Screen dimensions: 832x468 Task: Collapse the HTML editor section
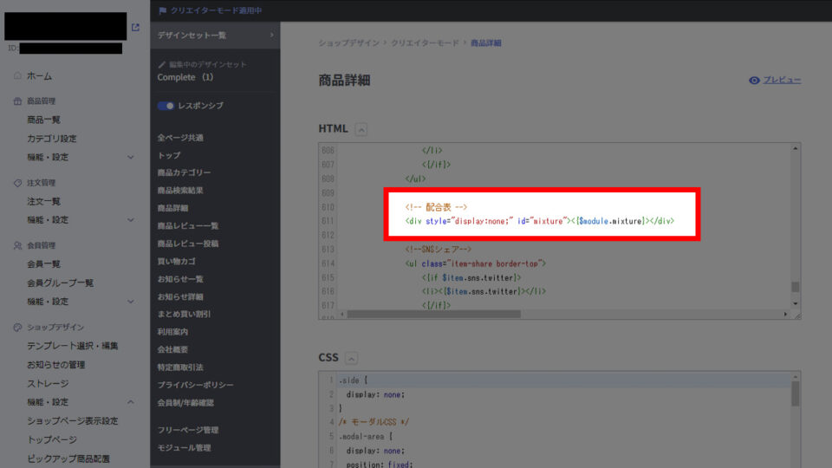pos(361,129)
